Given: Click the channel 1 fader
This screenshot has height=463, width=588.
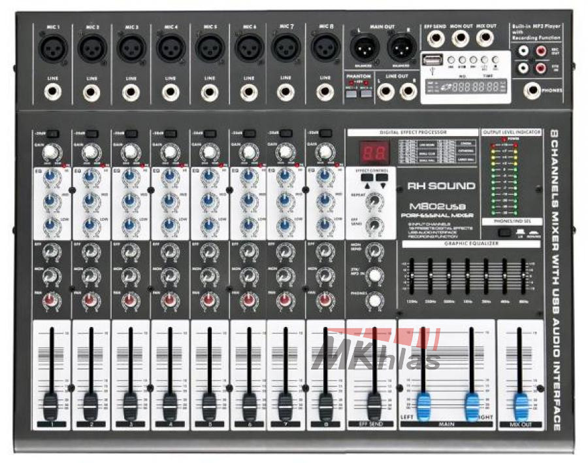Looking at the screenshot, I should tap(51, 406).
